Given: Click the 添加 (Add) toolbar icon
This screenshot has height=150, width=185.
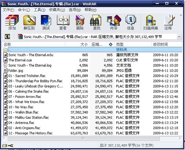Looking at the screenshot, I should click(12, 22).
